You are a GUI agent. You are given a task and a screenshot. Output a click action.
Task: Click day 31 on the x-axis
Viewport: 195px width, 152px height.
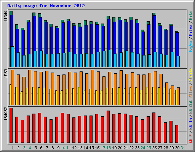point(183,148)
